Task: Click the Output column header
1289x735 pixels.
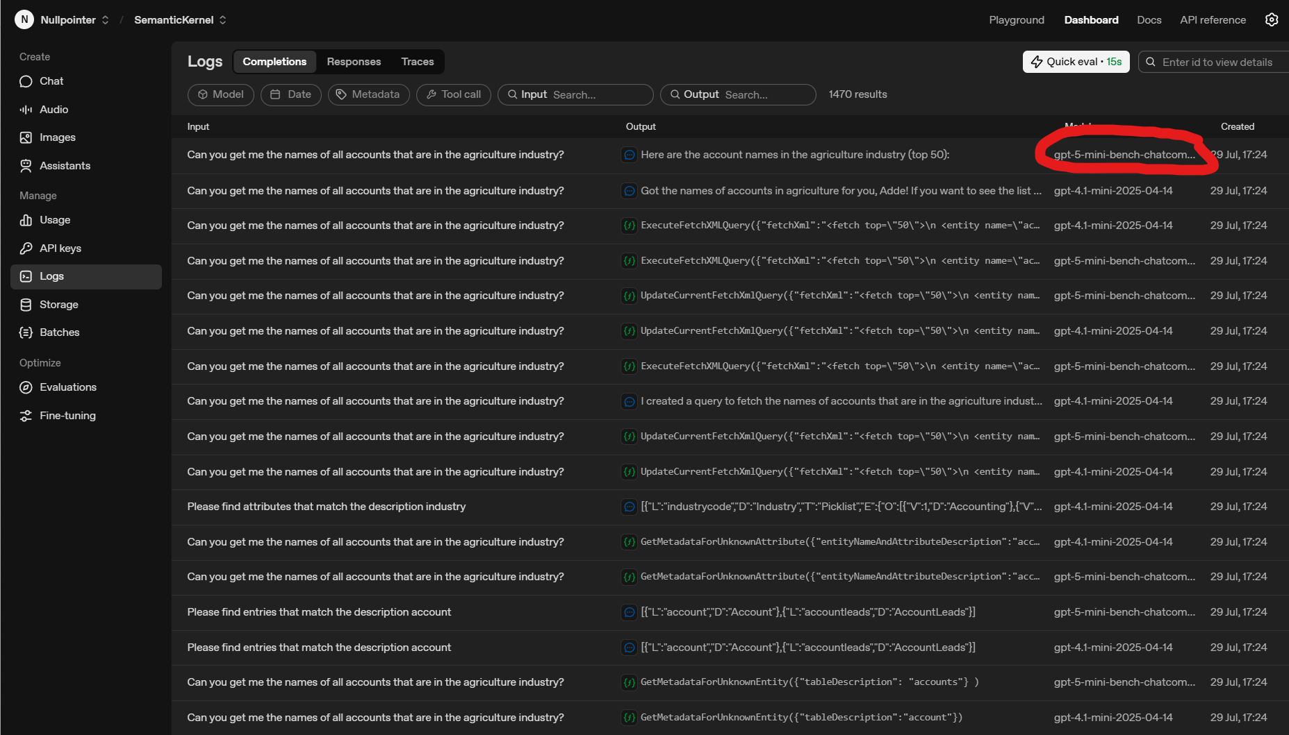Action: point(640,126)
